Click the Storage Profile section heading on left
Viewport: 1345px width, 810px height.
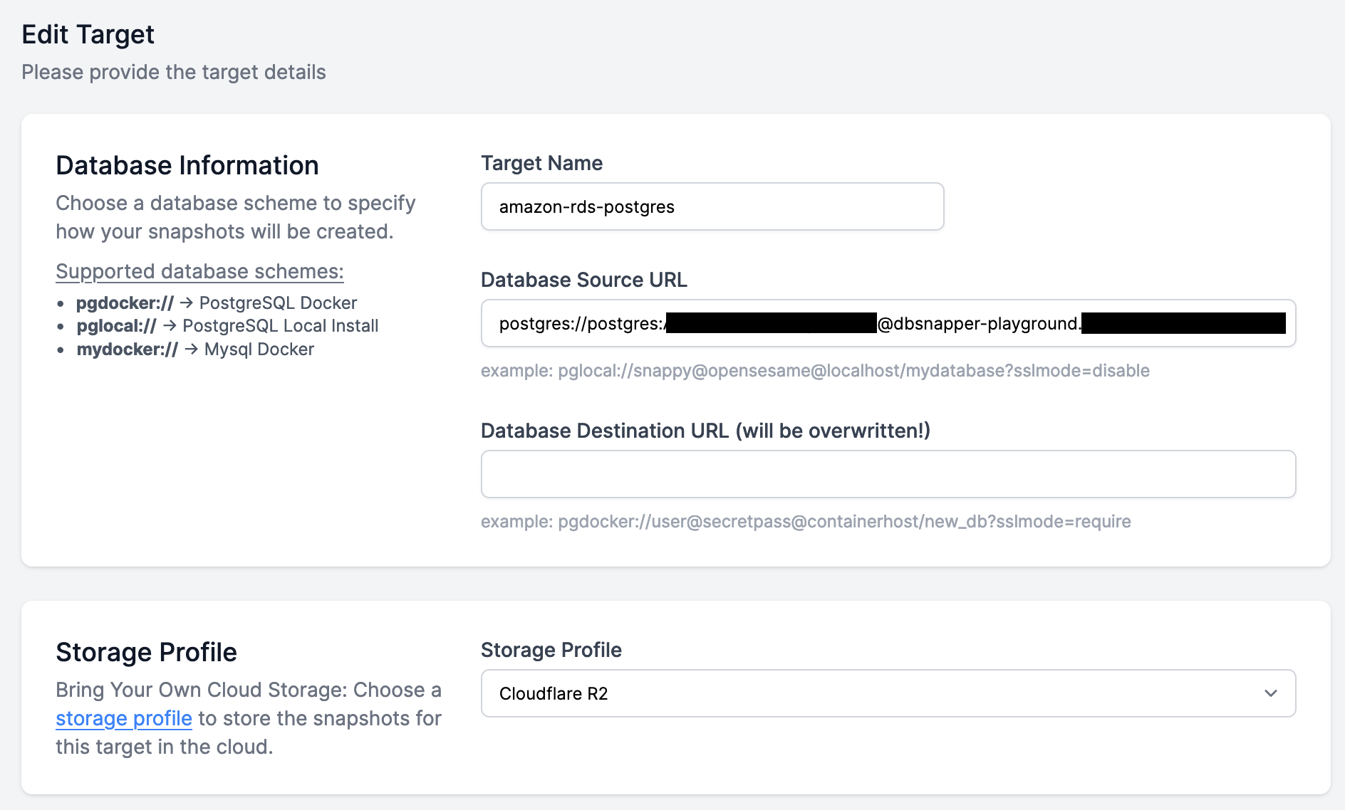click(x=146, y=652)
